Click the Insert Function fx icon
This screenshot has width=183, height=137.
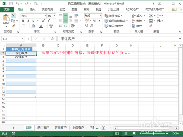pyautogui.click(x=52, y=39)
